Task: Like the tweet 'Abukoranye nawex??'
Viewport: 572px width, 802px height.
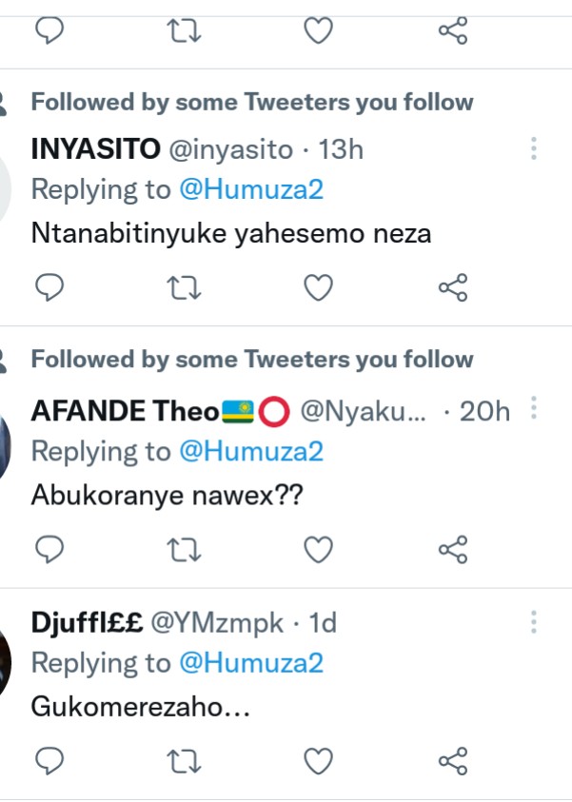Action: [x=318, y=548]
